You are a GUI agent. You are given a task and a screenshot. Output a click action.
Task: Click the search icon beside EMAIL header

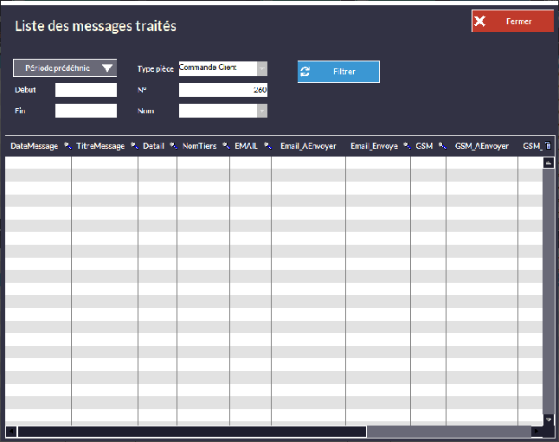[x=267, y=146]
